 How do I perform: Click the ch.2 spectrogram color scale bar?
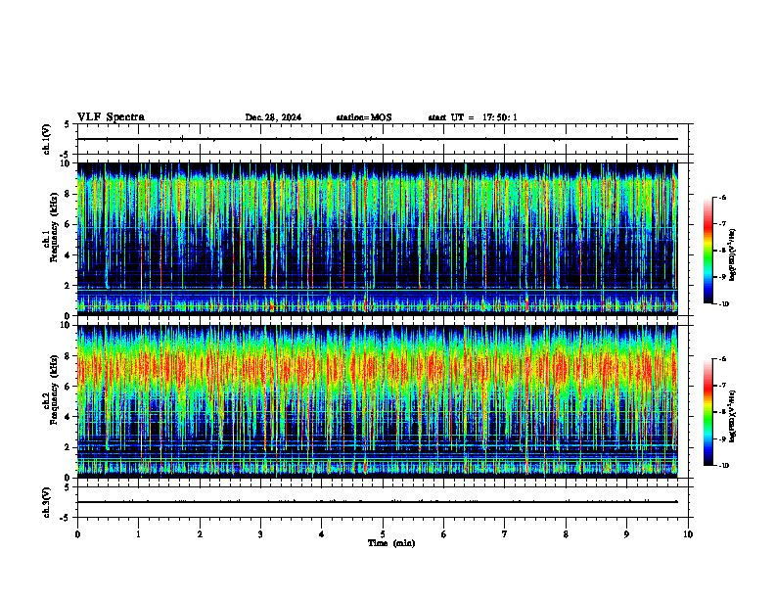[x=707, y=412]
